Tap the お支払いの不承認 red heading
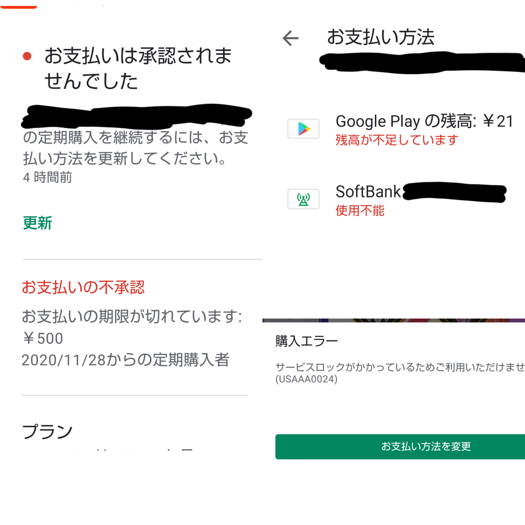Screen dimensions: 525x525 coord(83,287)
